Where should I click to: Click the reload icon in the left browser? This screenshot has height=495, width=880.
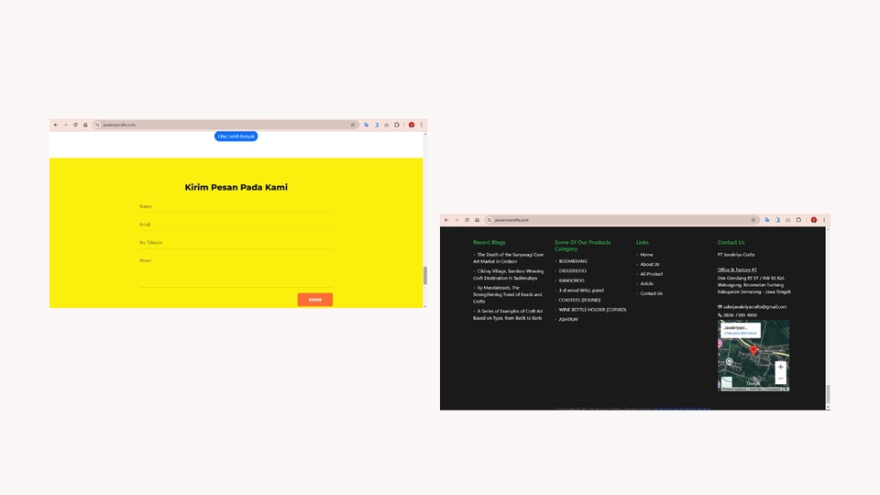(75, 125)
